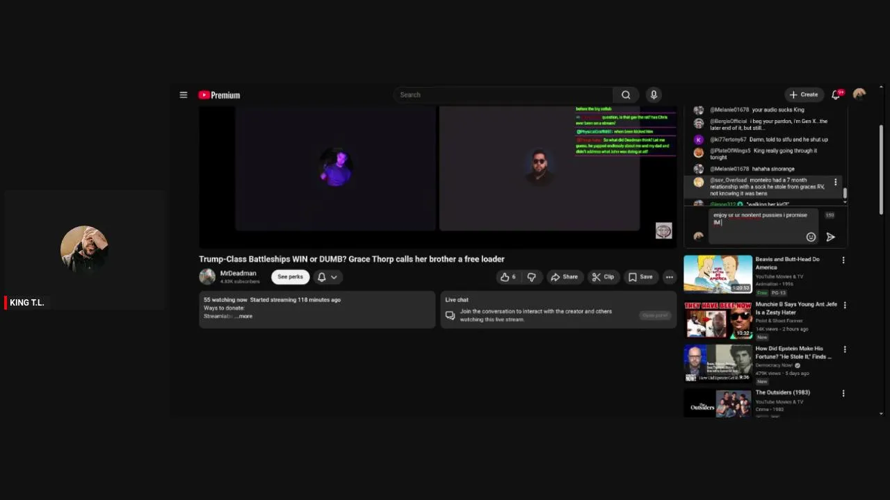Open options for Epstein fortune video

(845, 349)
